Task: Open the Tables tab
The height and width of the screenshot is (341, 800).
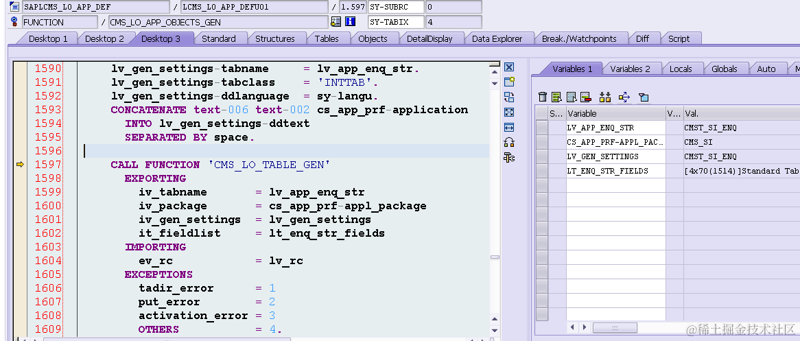Action: pyautogui.click(x=327, y=39)
